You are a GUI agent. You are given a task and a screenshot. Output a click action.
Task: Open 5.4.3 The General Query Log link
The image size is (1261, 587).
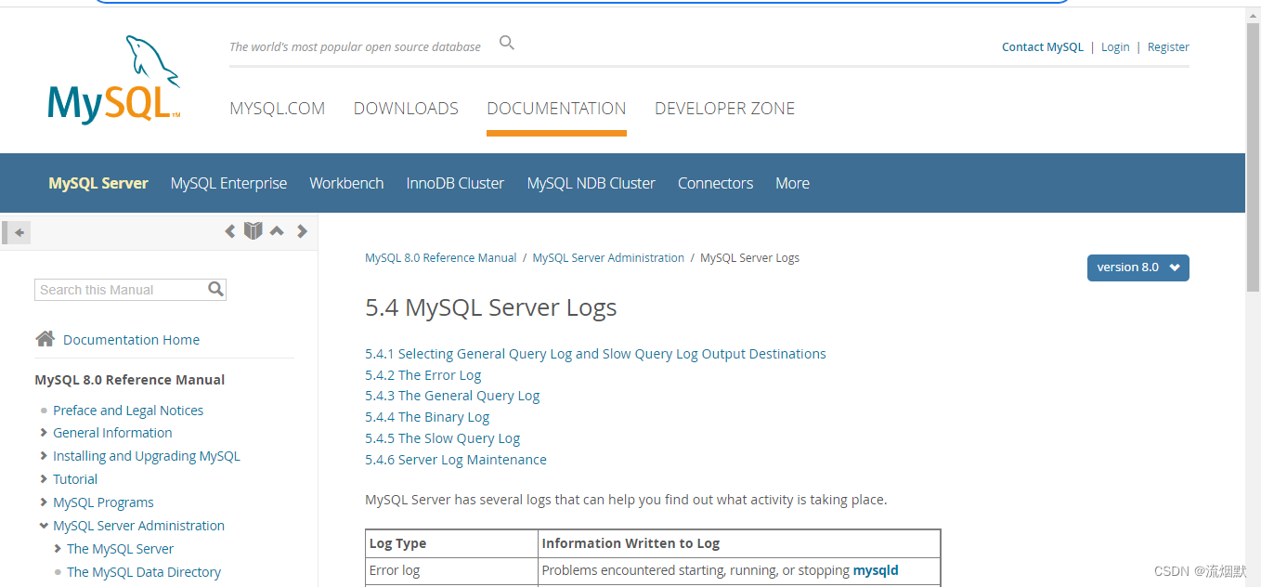coord(452,396)
